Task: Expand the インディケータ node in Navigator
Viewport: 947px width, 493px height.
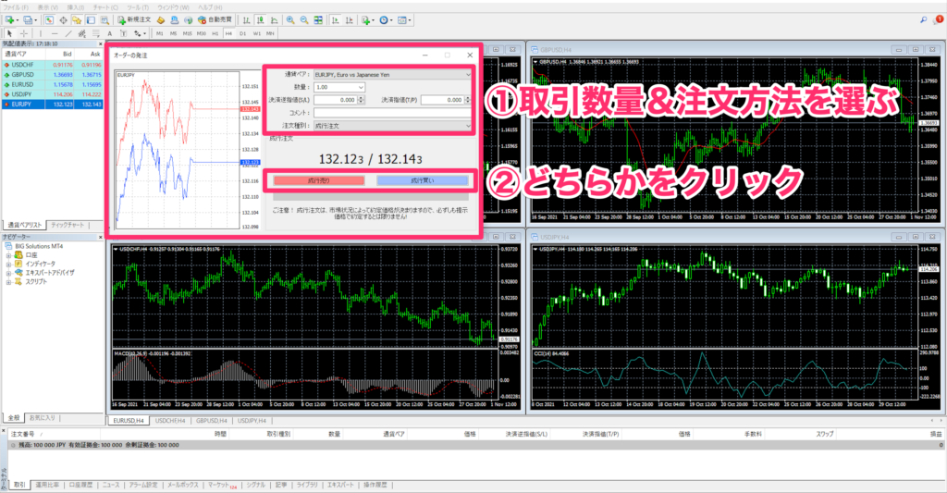Action: tap(8, 264)
